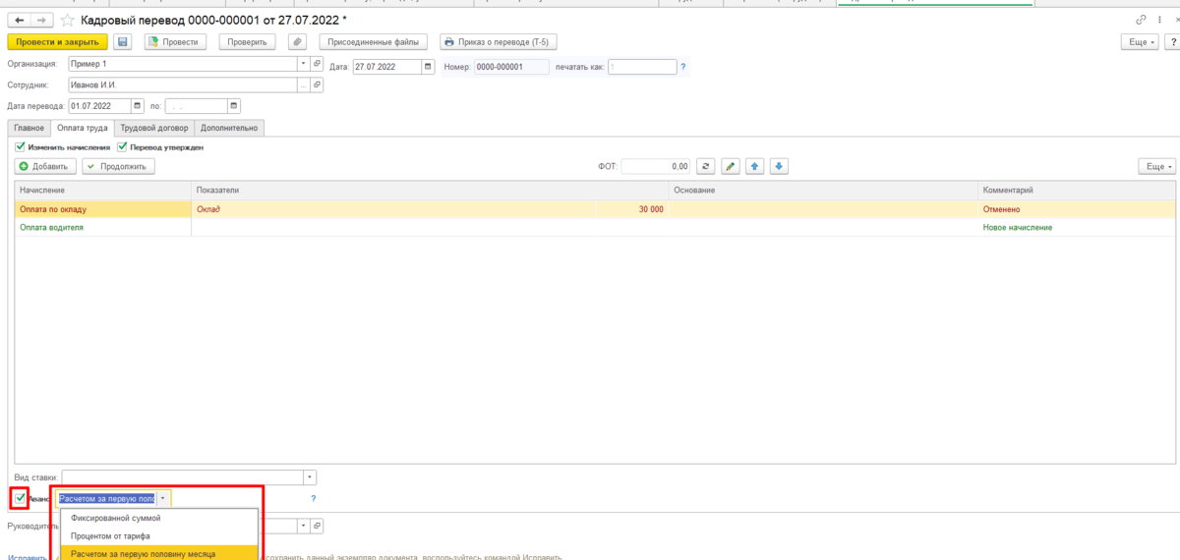
Task: Add document to favorites with star
Action: pyautogui.click(x=67, y=20)
